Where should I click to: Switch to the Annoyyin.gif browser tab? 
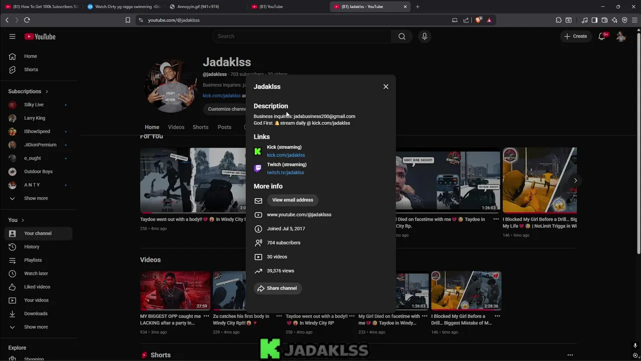[205, 7]
